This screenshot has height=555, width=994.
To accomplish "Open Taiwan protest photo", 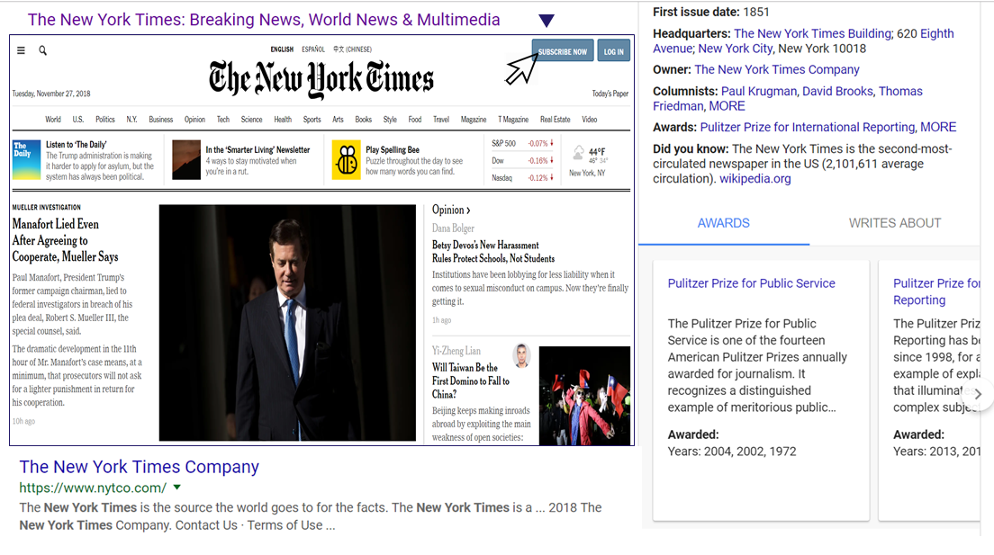I will 584,396.
